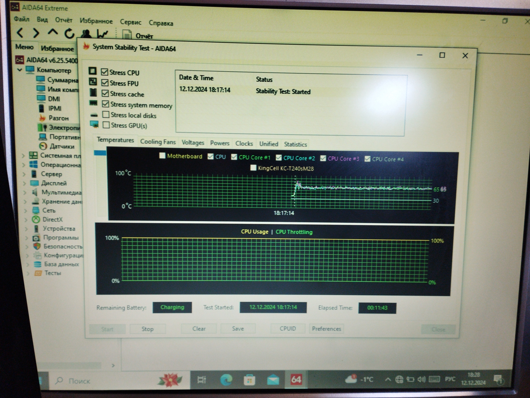
Task: Click the Save button
Action: point(238,329)
